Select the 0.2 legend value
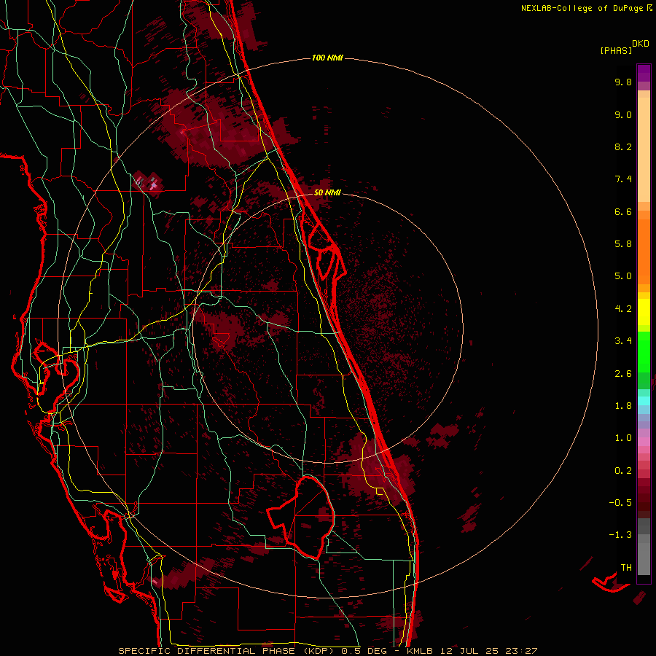 point(623,471)
